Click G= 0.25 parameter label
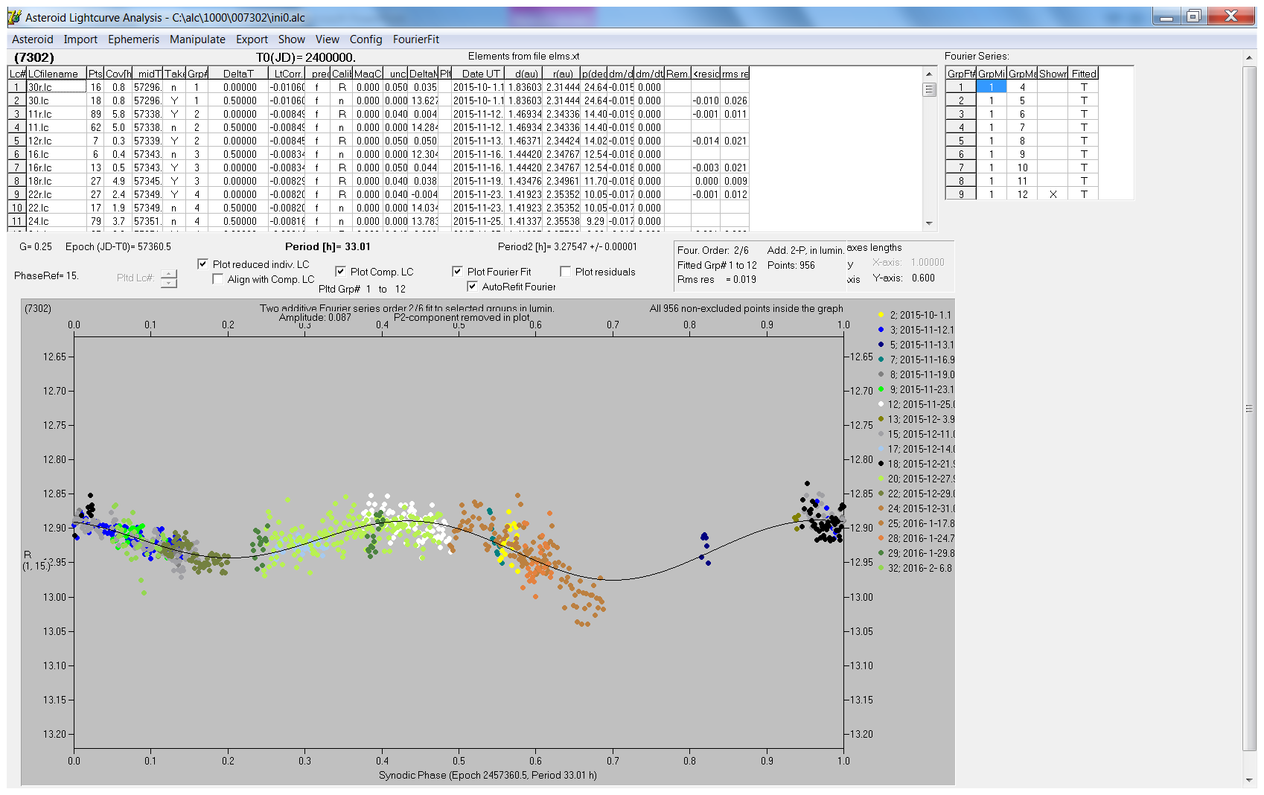The width and height of the screenshot is (1264, 795). (36, 246)
